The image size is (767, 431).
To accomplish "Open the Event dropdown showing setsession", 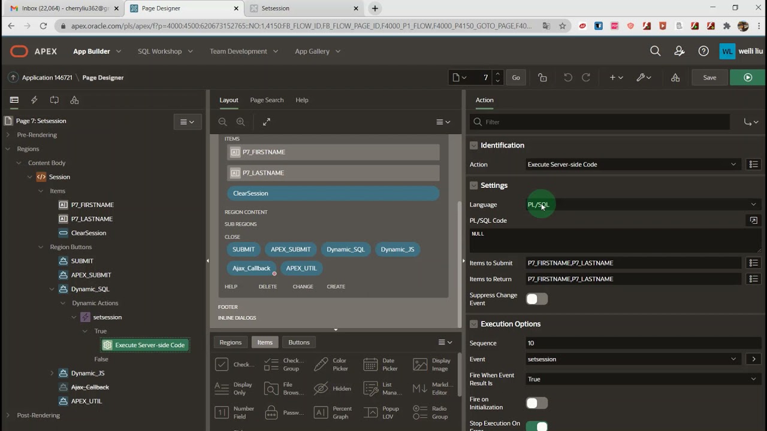I will [x=633, y=359].
